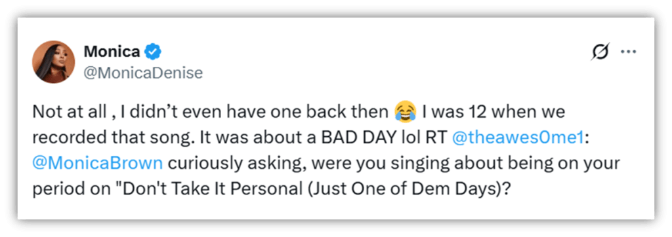Click the laughing-crying emoji in the tweet
Image resolution: width=672 pixels, height=237 pixels.
click(406, 112)
